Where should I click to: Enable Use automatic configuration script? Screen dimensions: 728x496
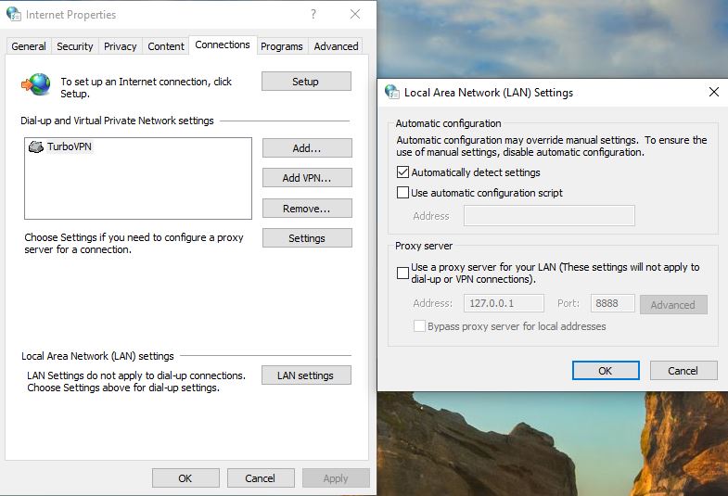[x=402, y=193]
